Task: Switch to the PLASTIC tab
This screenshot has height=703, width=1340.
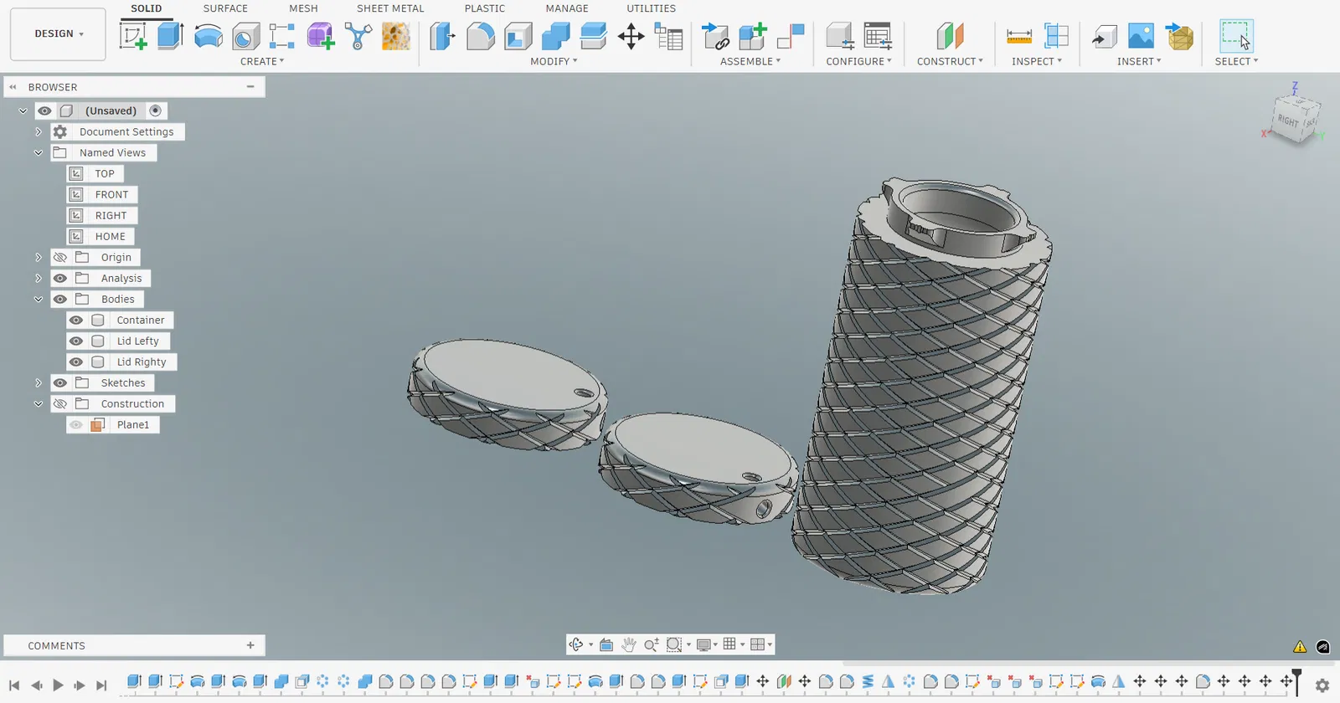Action: click(x=485, y=8)
